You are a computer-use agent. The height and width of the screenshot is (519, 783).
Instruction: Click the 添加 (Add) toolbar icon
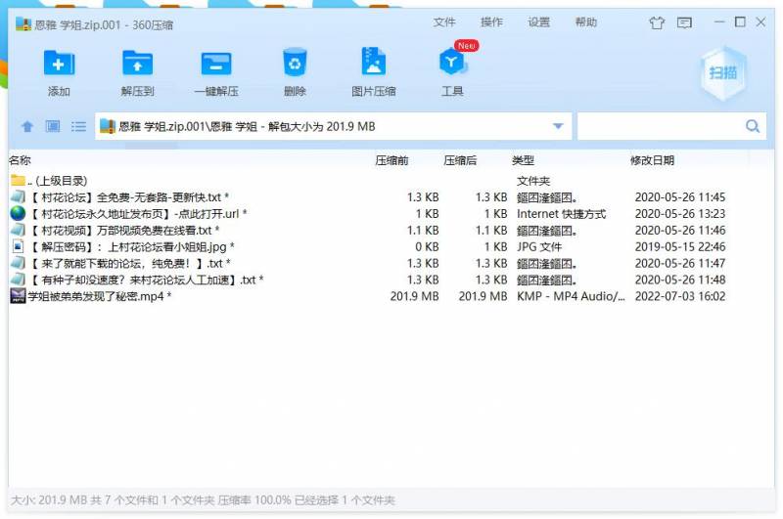point(59,65)
